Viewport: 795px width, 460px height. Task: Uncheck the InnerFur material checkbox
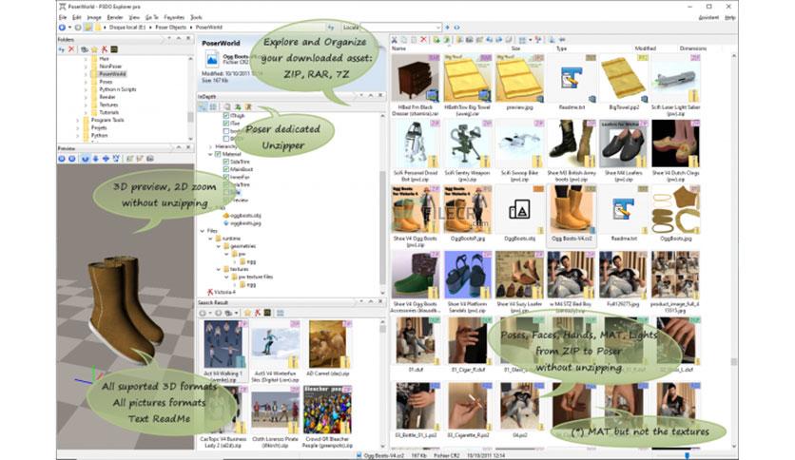pyautogui.click(x=225, y=178)
